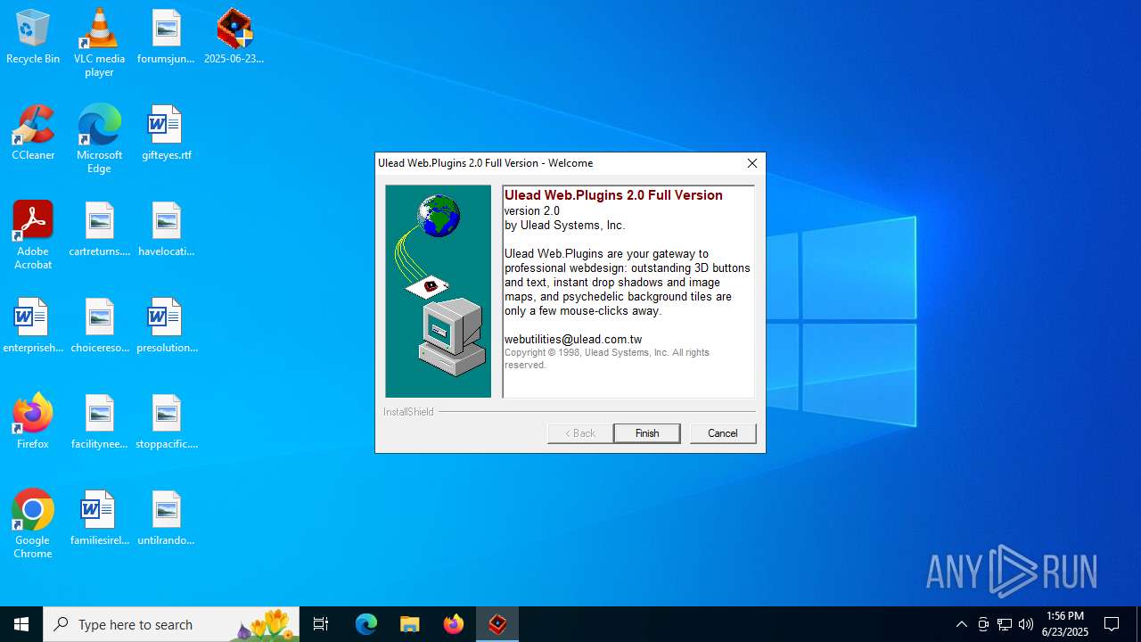Click the installer app taskbar button

497,624
